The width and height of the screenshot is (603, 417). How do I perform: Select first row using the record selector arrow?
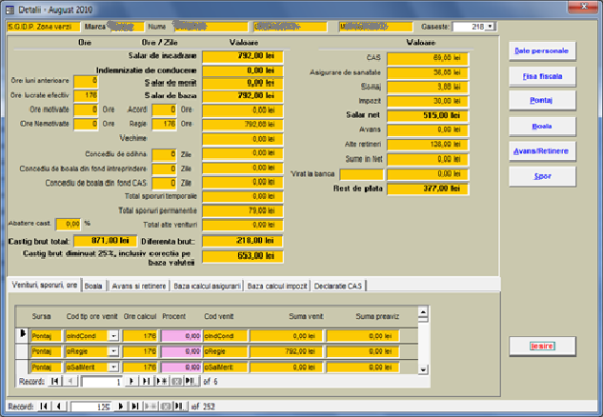click(24, 335)
